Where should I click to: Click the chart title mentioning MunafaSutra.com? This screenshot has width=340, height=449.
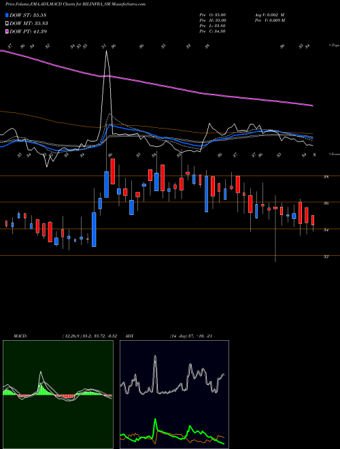pos(75,4)
